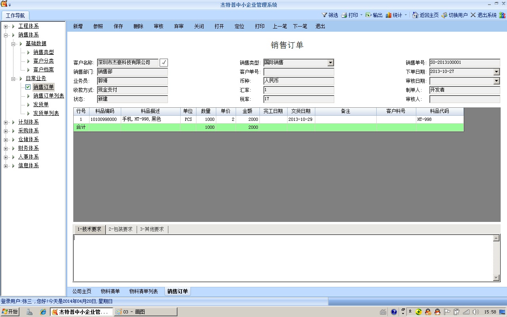Collapse the 日常业务 tree node
This screenshot has width=507, height=317.
13,79
